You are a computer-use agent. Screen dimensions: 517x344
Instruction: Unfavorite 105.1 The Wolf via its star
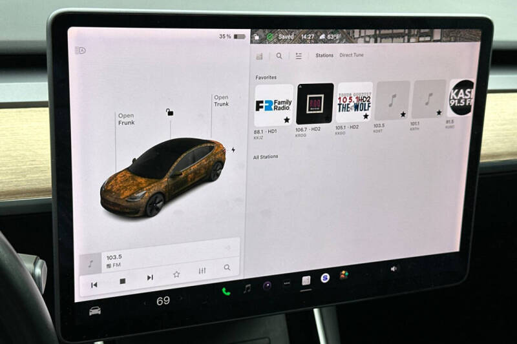click(366, 116)
